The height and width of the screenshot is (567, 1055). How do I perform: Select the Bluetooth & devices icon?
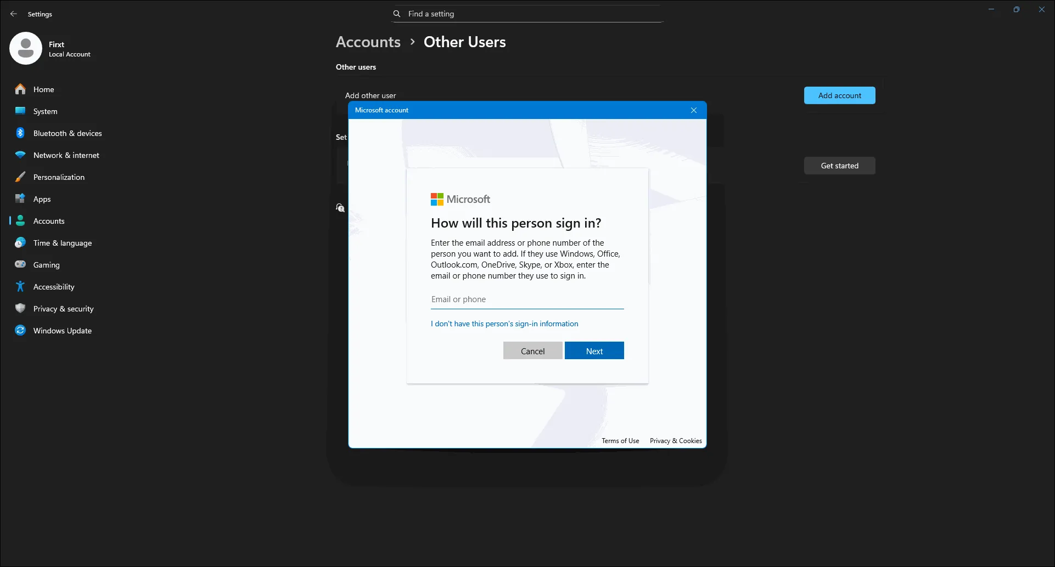click(20, 133)
